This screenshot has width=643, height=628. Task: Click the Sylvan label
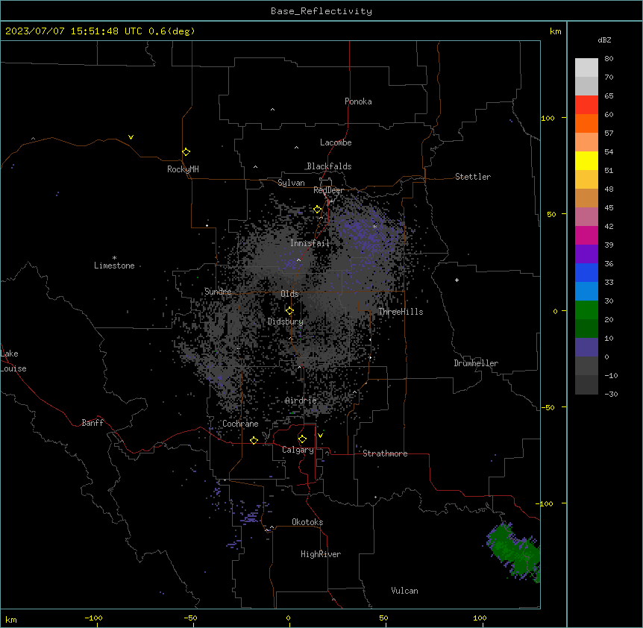pyautogui.click(x=291, y=183)
